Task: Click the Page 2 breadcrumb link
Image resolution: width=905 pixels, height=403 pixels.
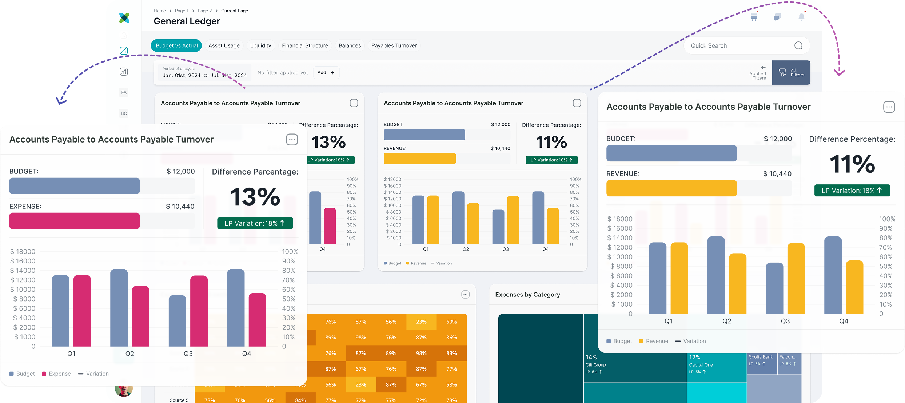Action: point(204,11)
